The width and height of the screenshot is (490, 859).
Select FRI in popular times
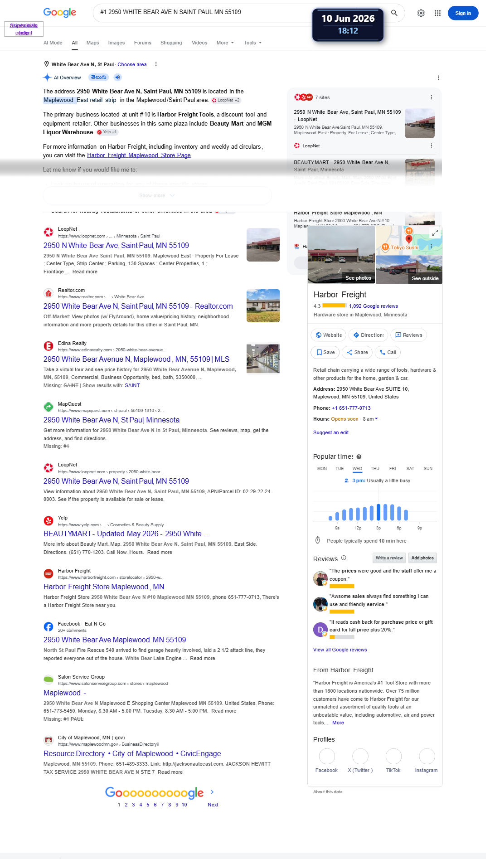393,469
